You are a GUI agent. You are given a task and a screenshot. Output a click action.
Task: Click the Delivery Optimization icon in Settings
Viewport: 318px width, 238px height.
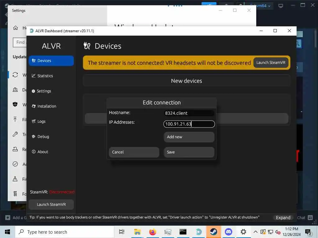pos(15,90)
